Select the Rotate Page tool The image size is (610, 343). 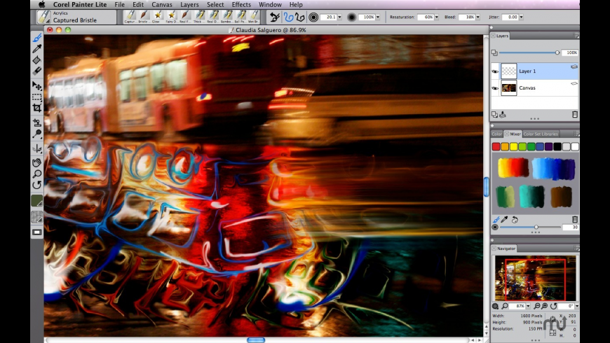37,185
